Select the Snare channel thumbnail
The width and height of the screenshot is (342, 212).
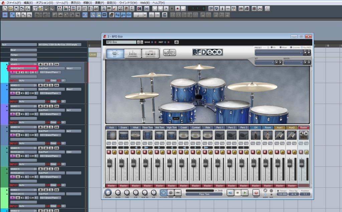124,135
